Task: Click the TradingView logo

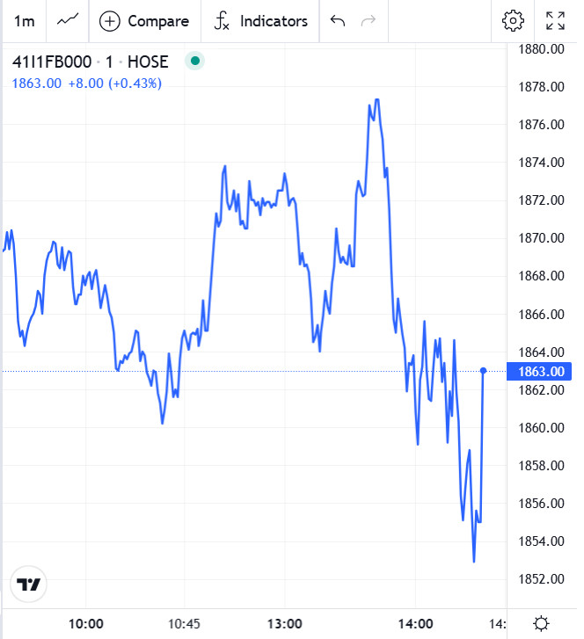Action: [x=30, y=585]
